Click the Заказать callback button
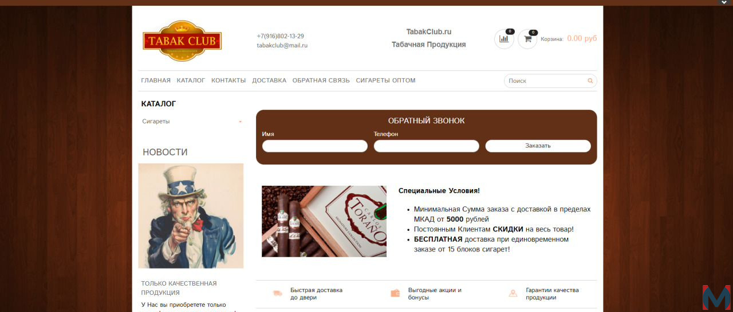Screen dimensions: 733x312 (x=538, y=146)
